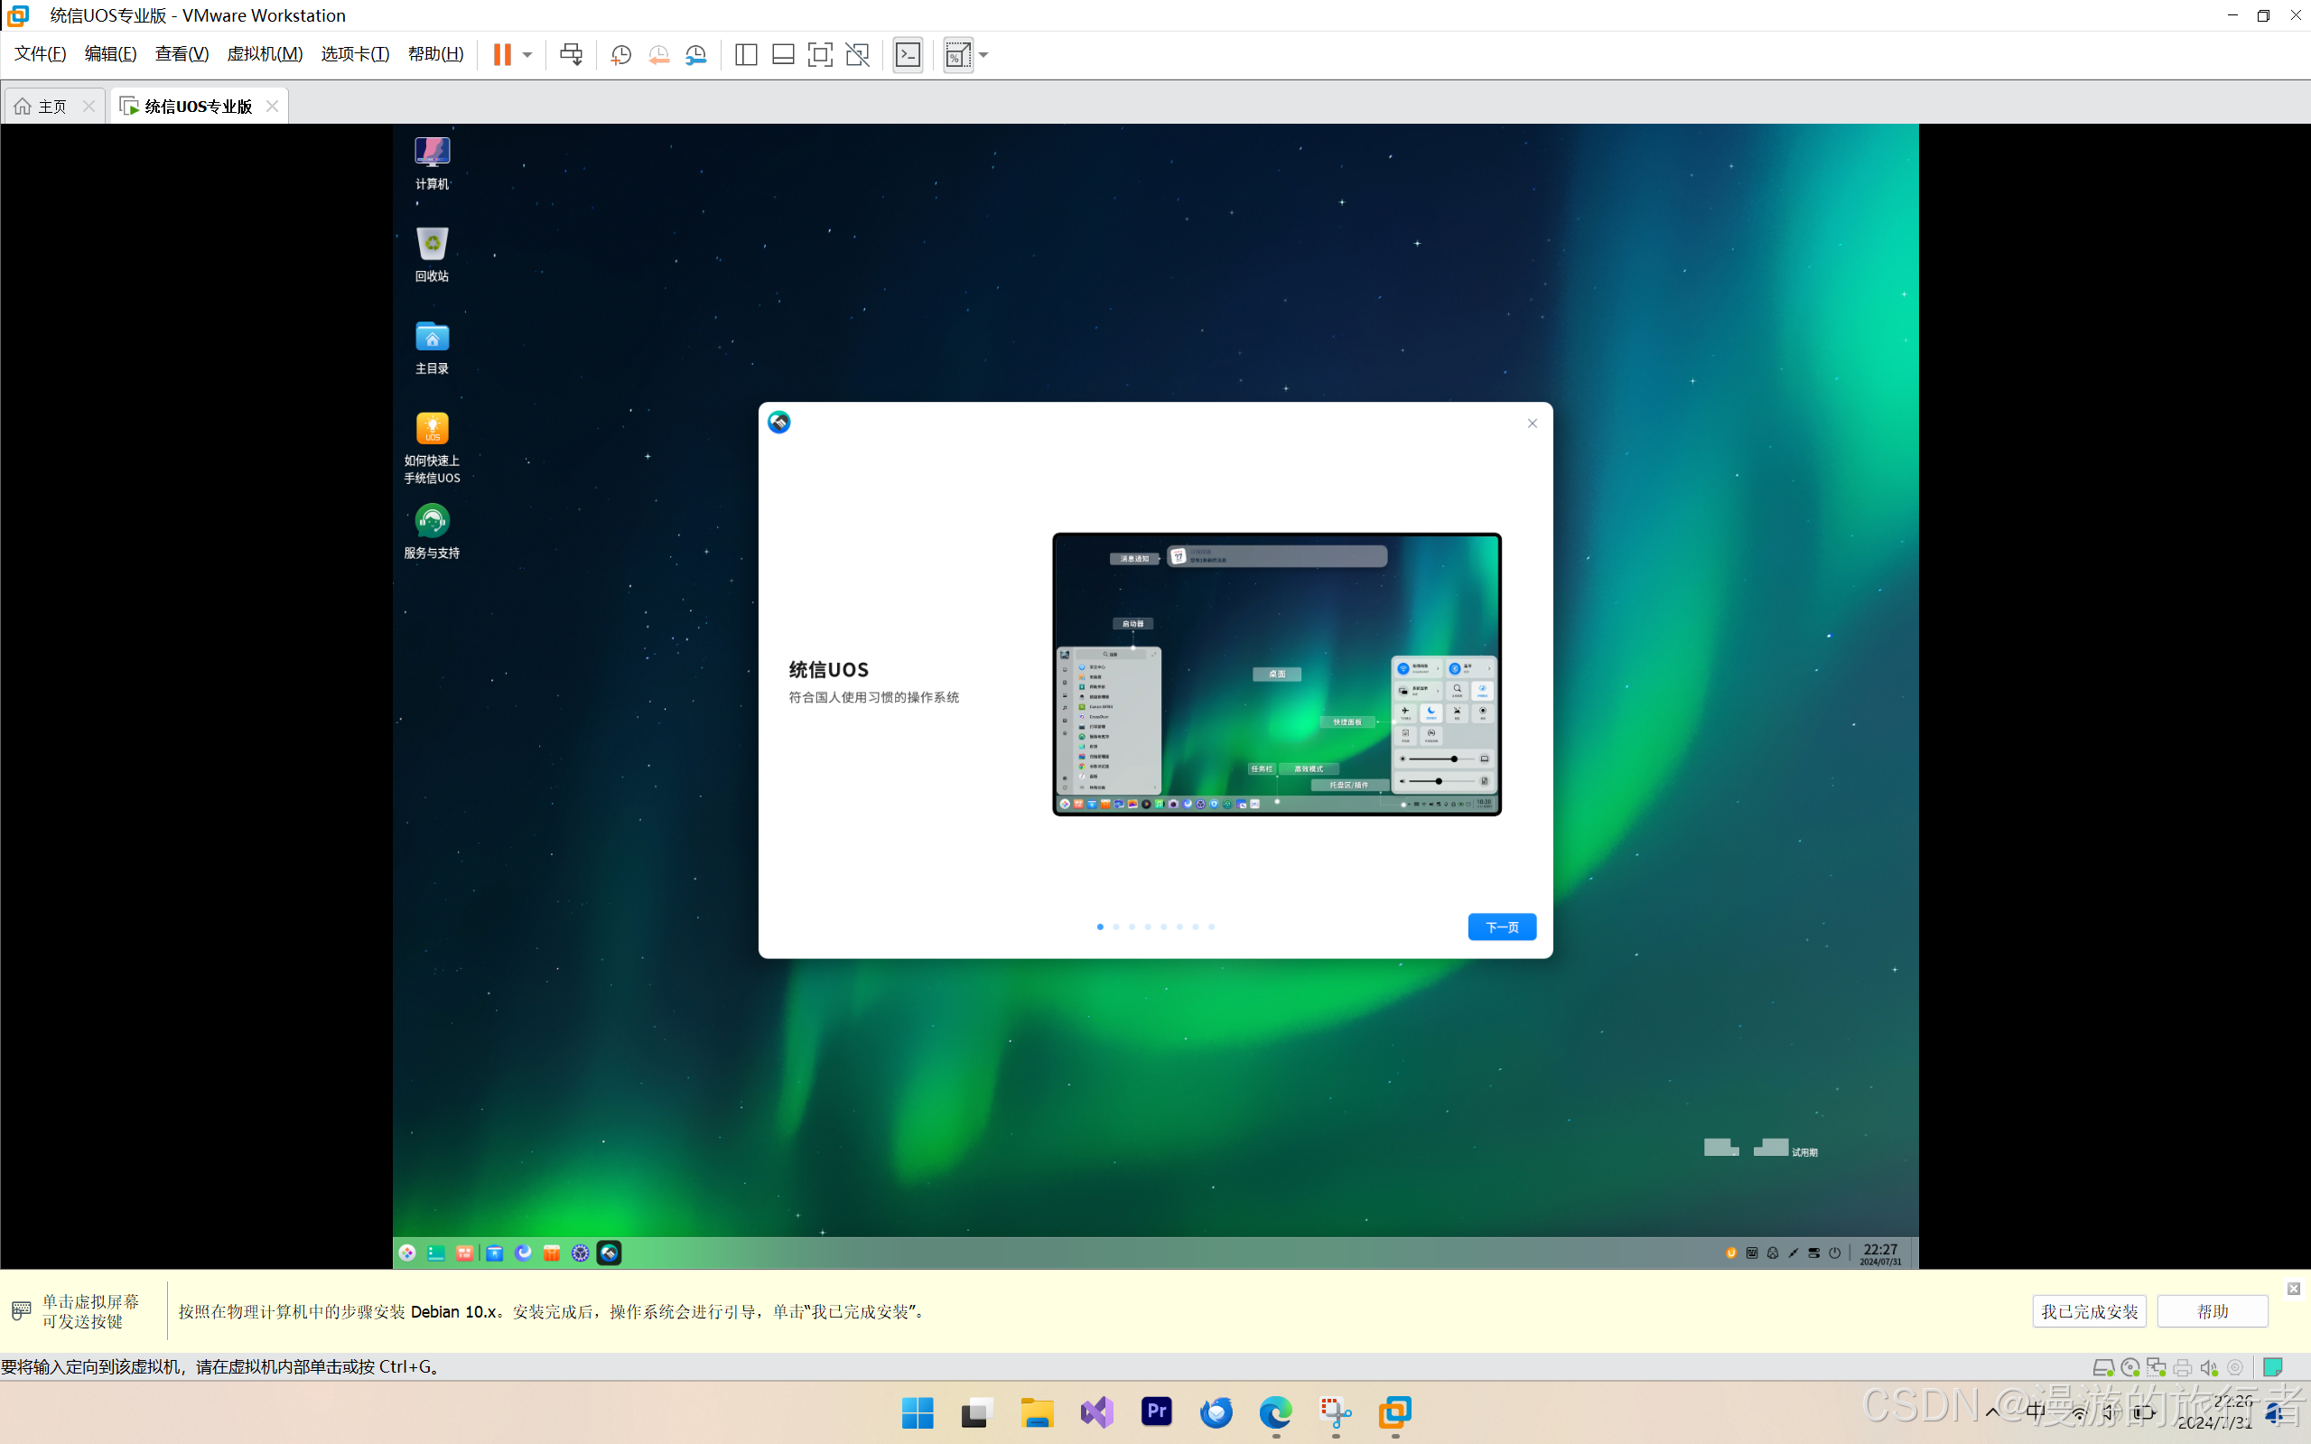The width and height of the screenshot is (2311, 1444).
Task: Open File Explorer from Windows taskbar
Action: [x=1037, y=1412]
